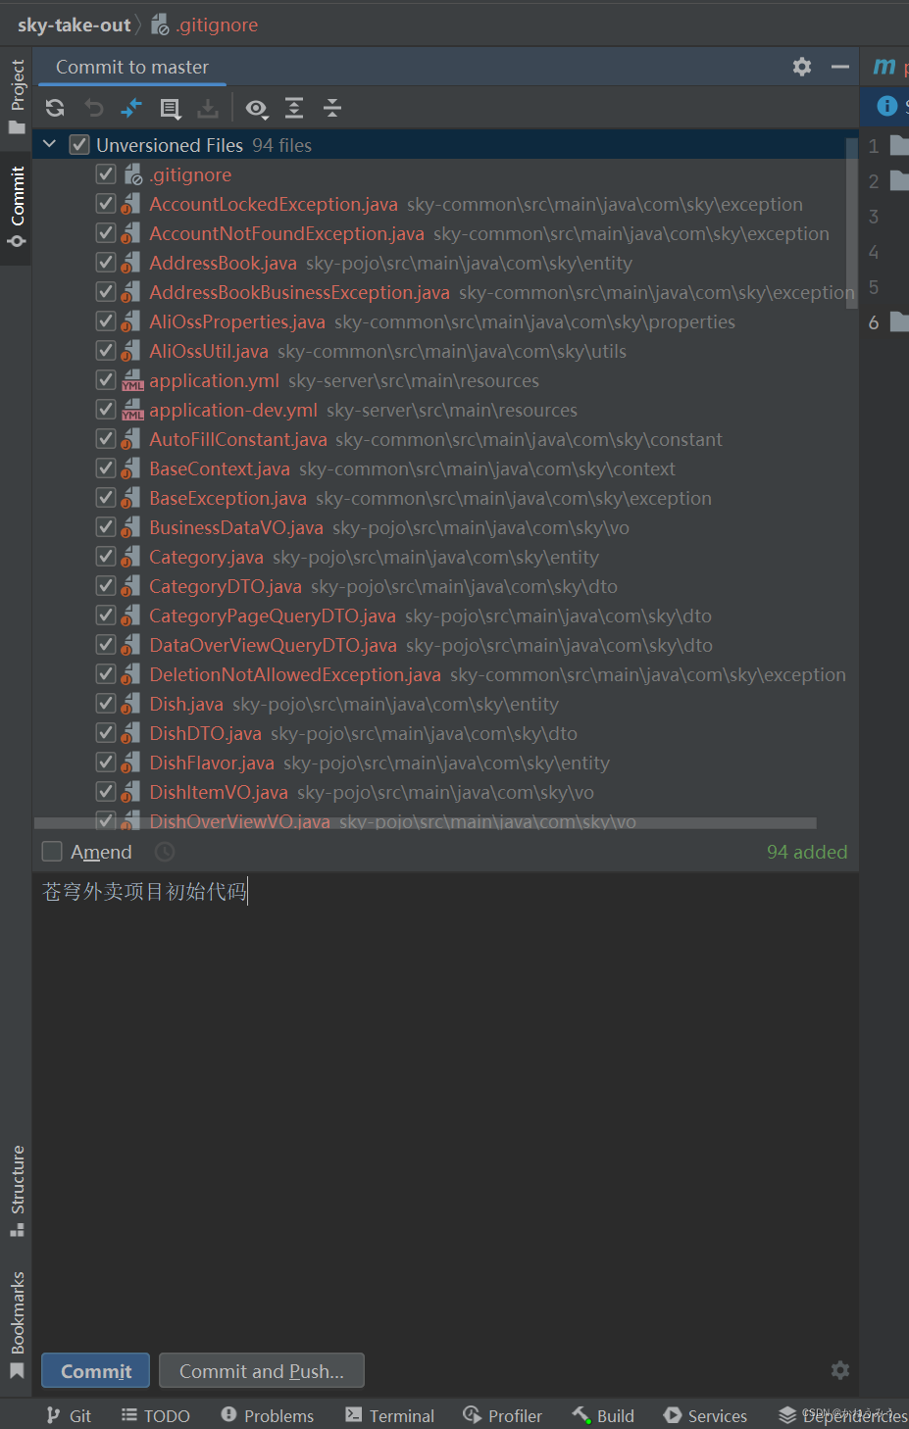Click the Shelve silently icon
Viewport: 909px width, 1429px height.
208,108
